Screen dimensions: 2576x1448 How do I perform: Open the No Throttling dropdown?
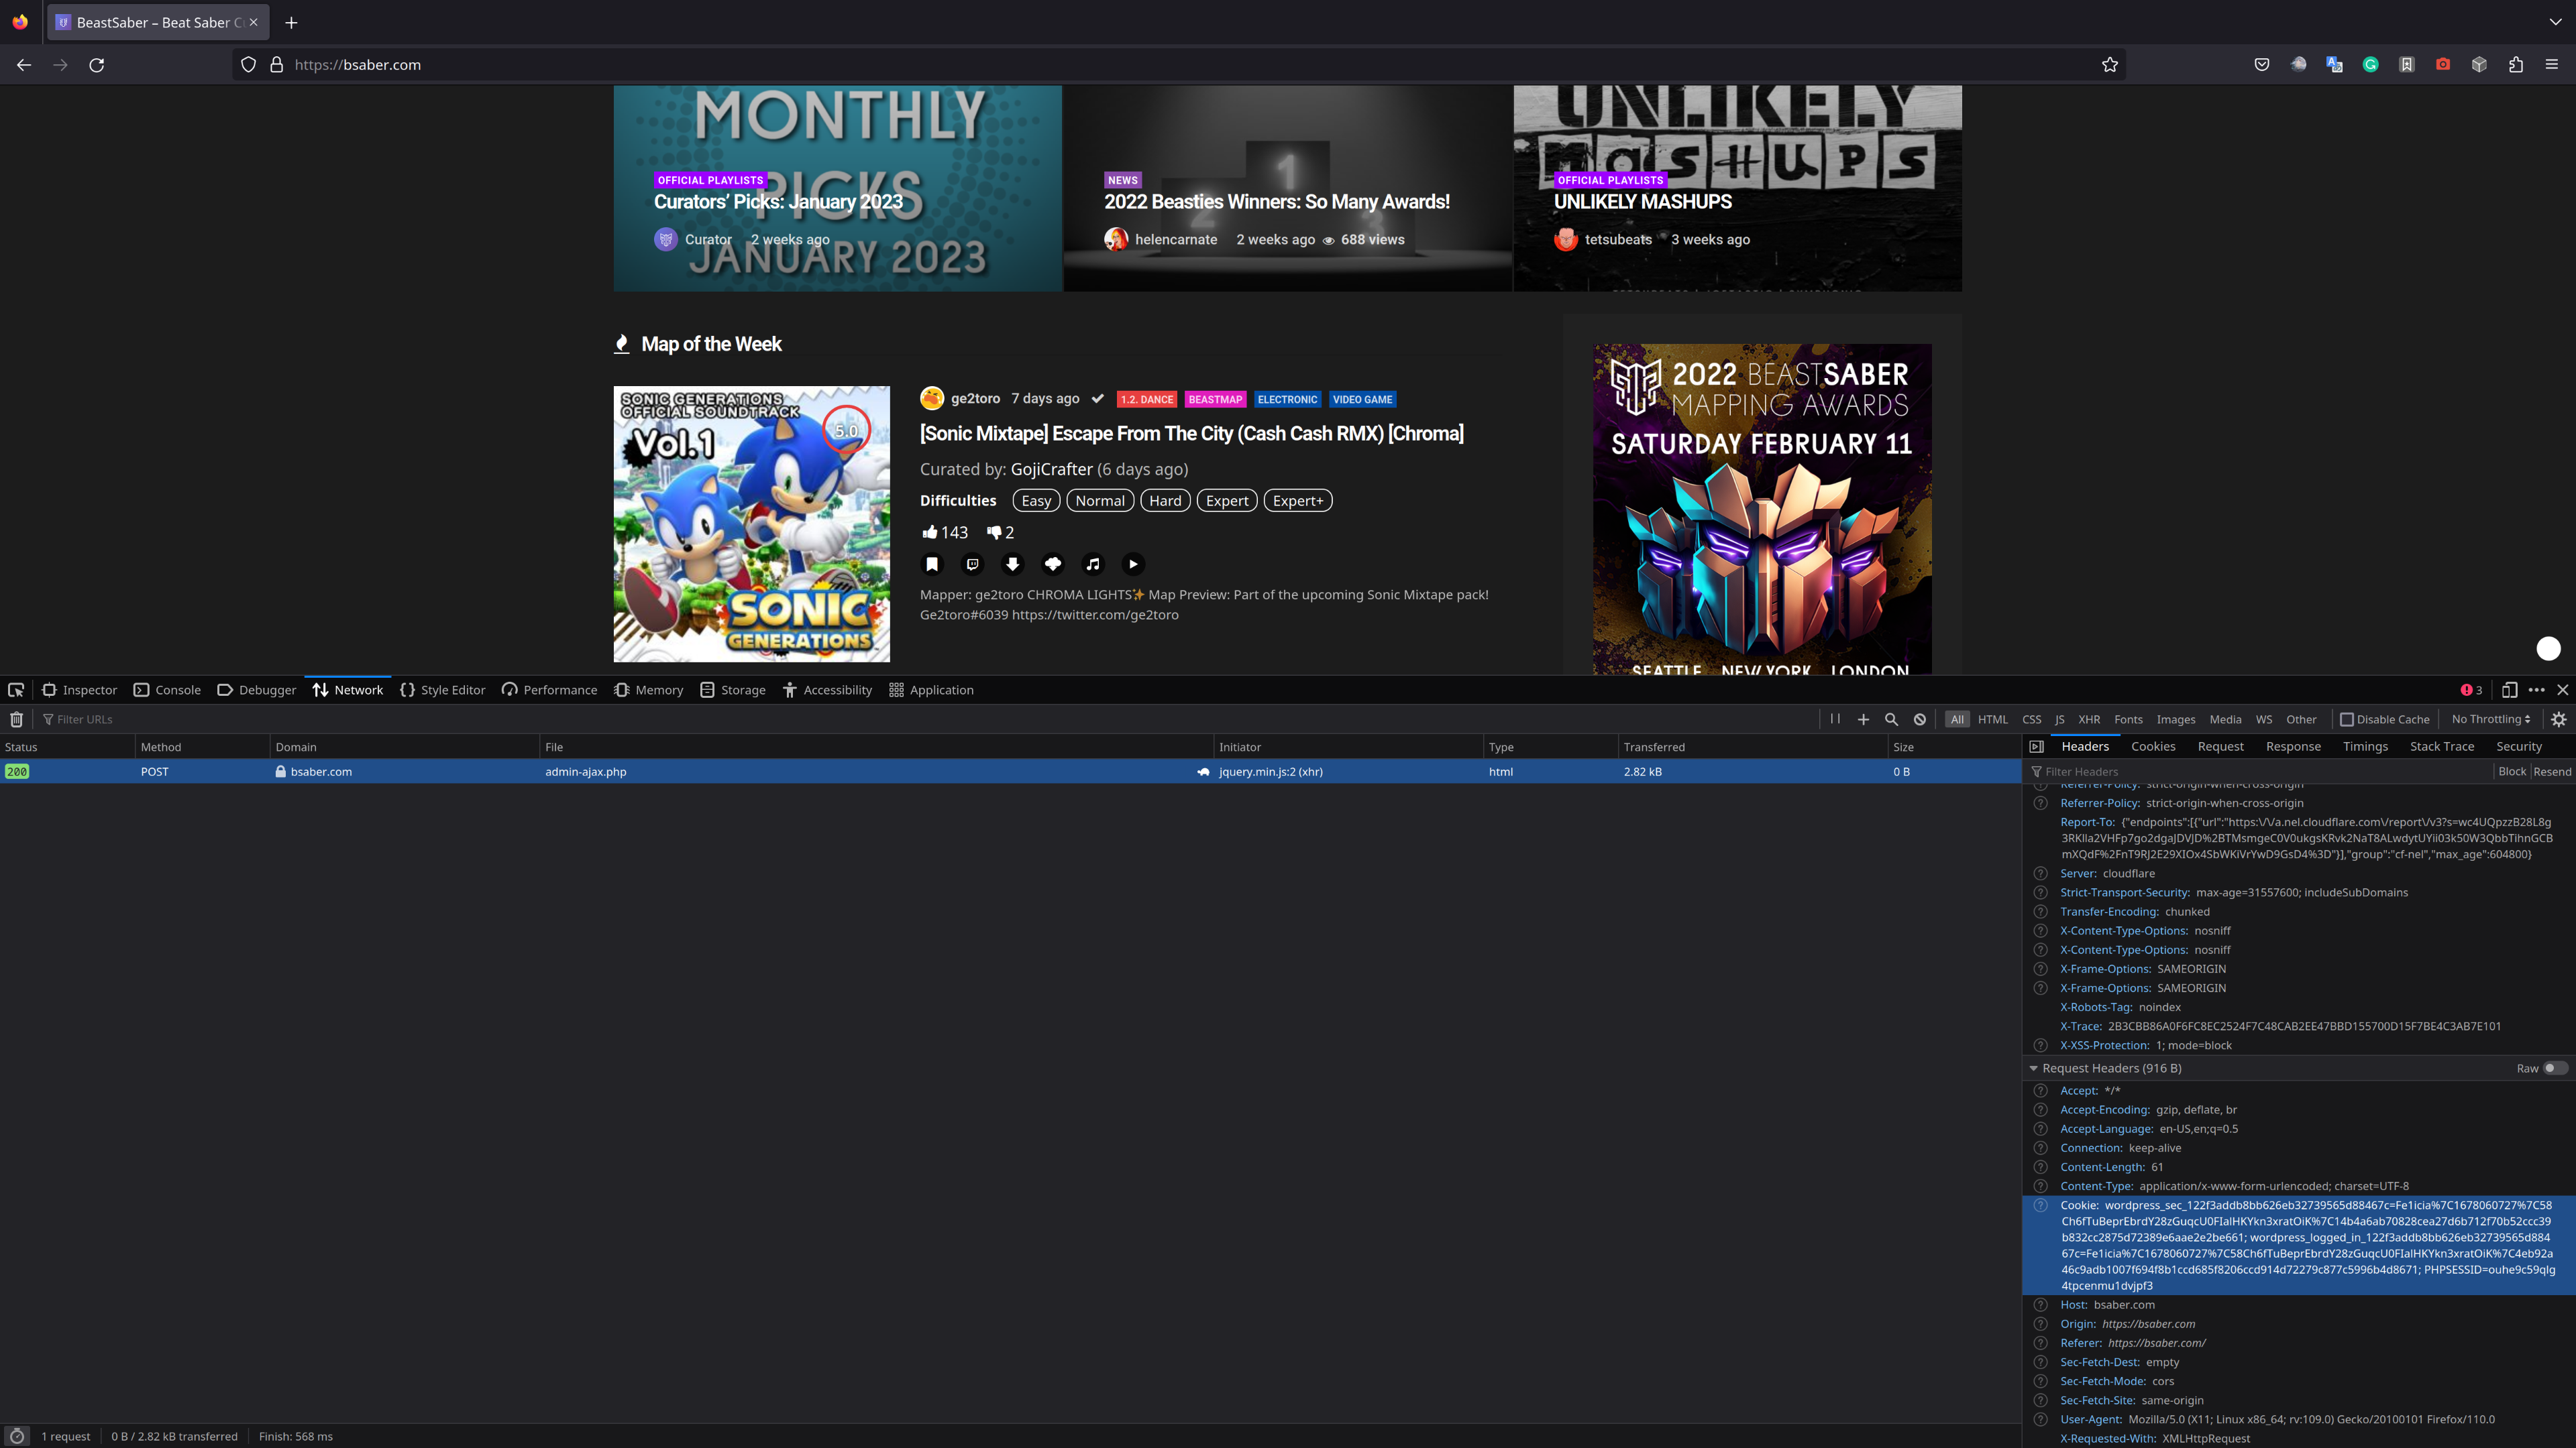point(2490,719)
